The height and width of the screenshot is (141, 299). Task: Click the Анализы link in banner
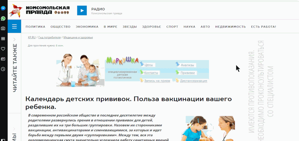click(187, 65)
